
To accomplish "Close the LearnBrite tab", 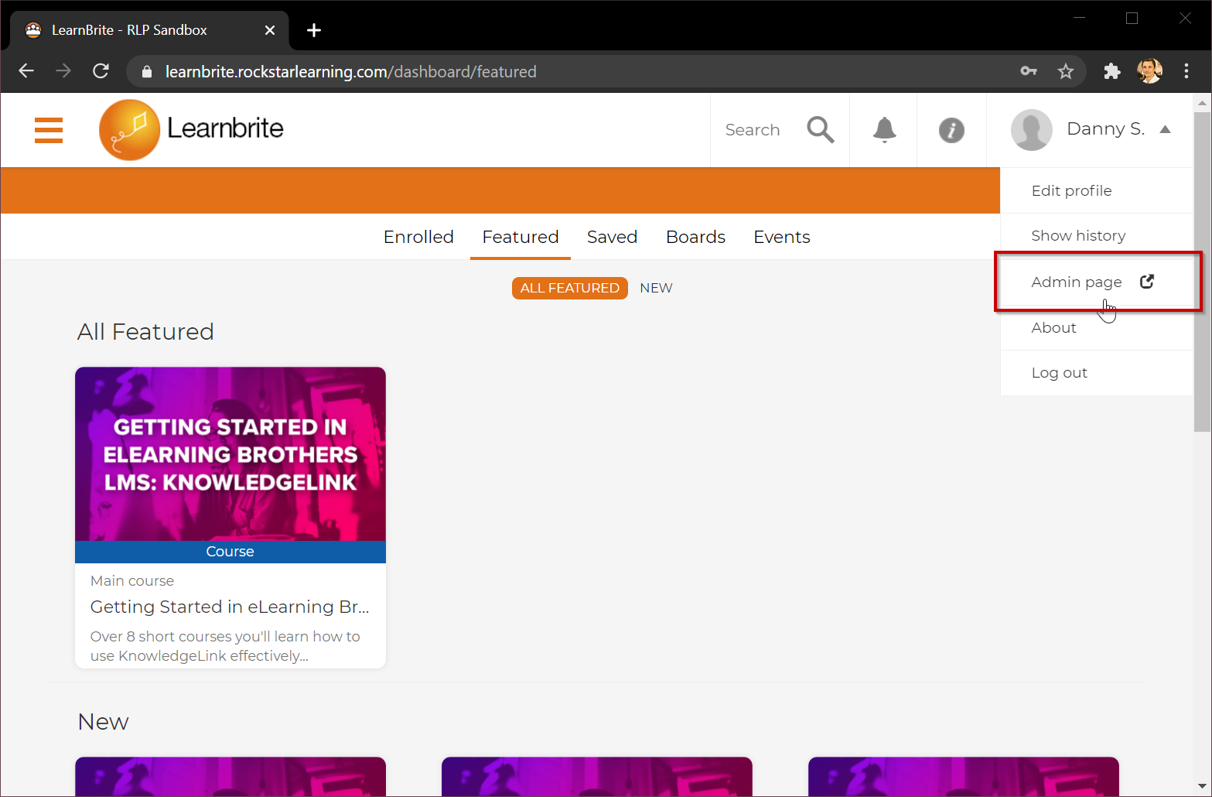I will pyautogui.click(x=270, y=30).
